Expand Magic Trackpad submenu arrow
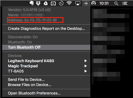The width and height of the screenshot is (133, 98). coord(86,66)
